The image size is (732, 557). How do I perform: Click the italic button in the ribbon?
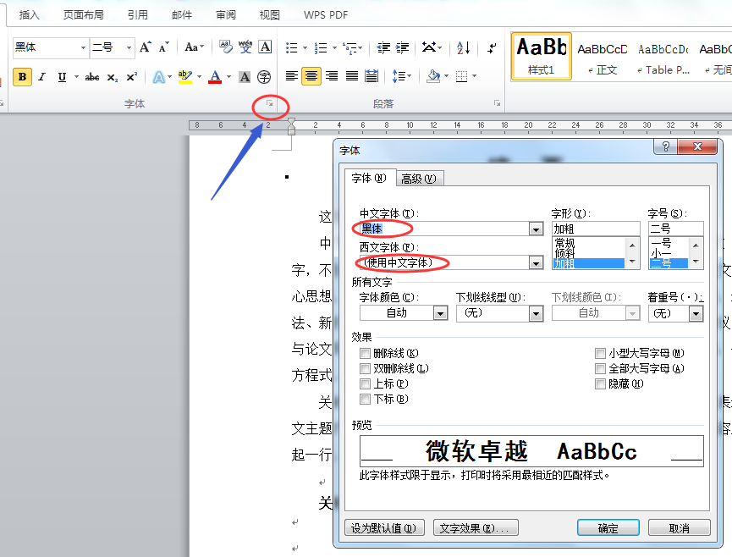(x=42, y=77)
